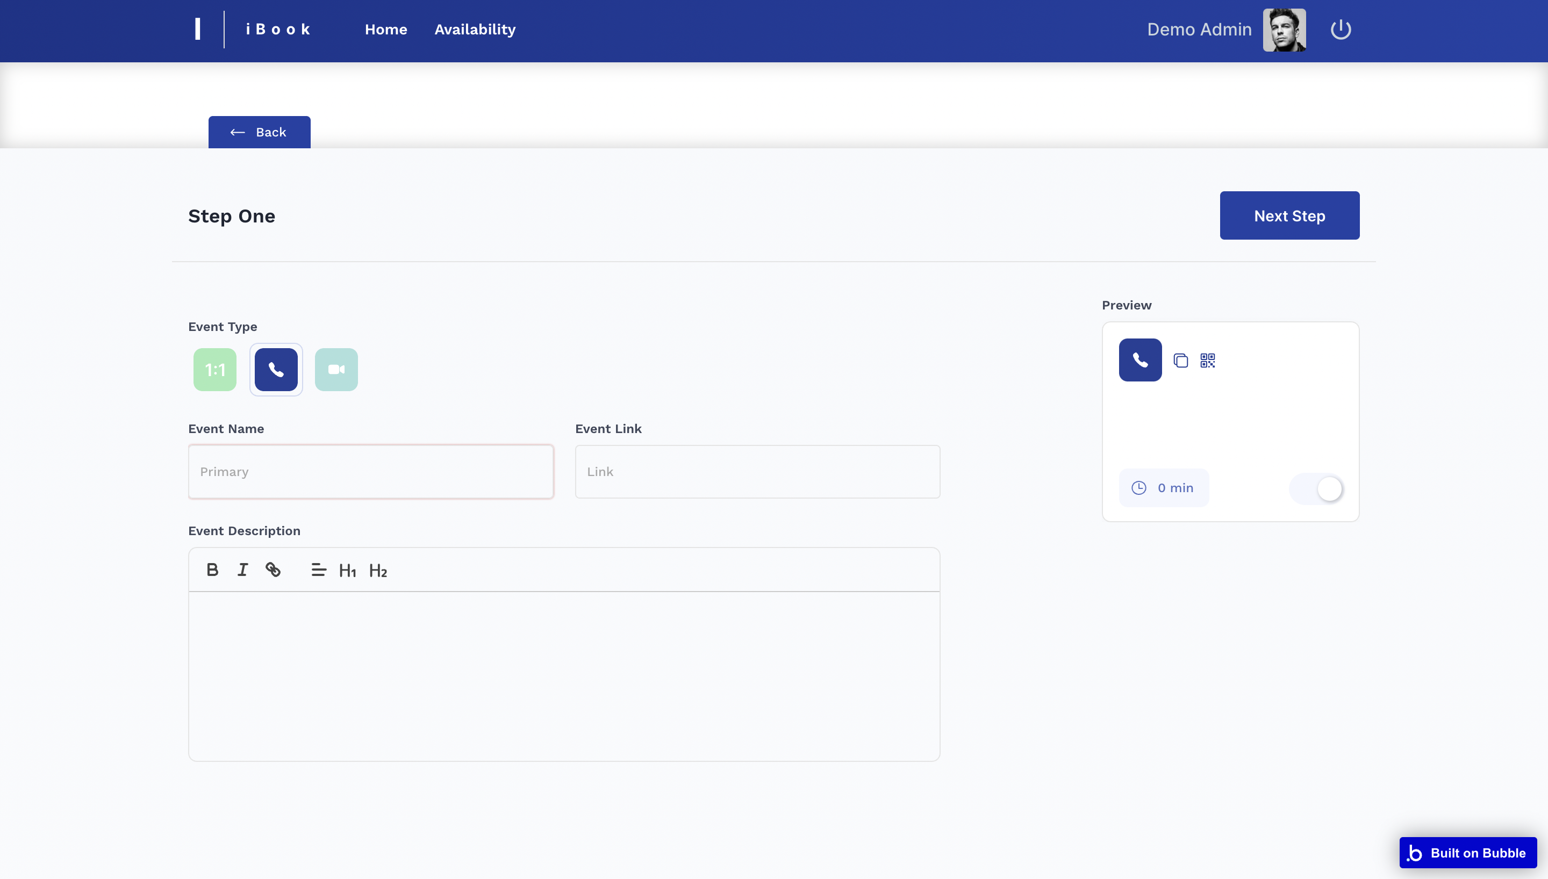
Task: Click the text alignment icon
Action: coord(318,570)
